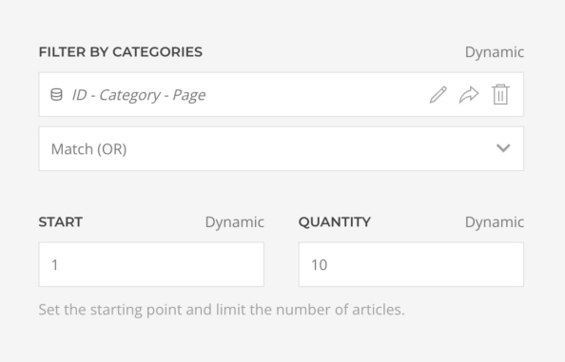Click the chevron arrow on Match (OR)
Image resolution: width=565 pixels, height=362 pixels.
click(503, 148)
